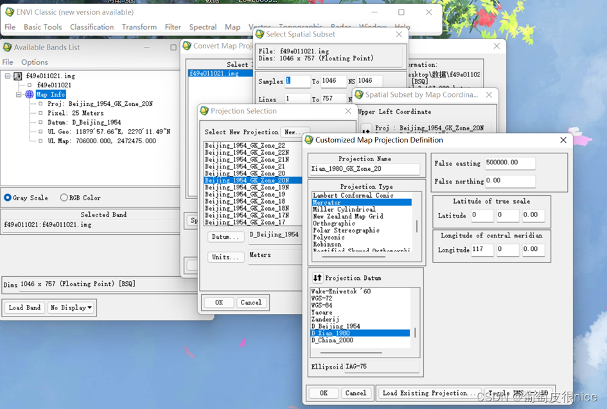Click OK in Projection Selection dialog
Viewport: 607px width, 409px height.
click(x=219, y=302)
